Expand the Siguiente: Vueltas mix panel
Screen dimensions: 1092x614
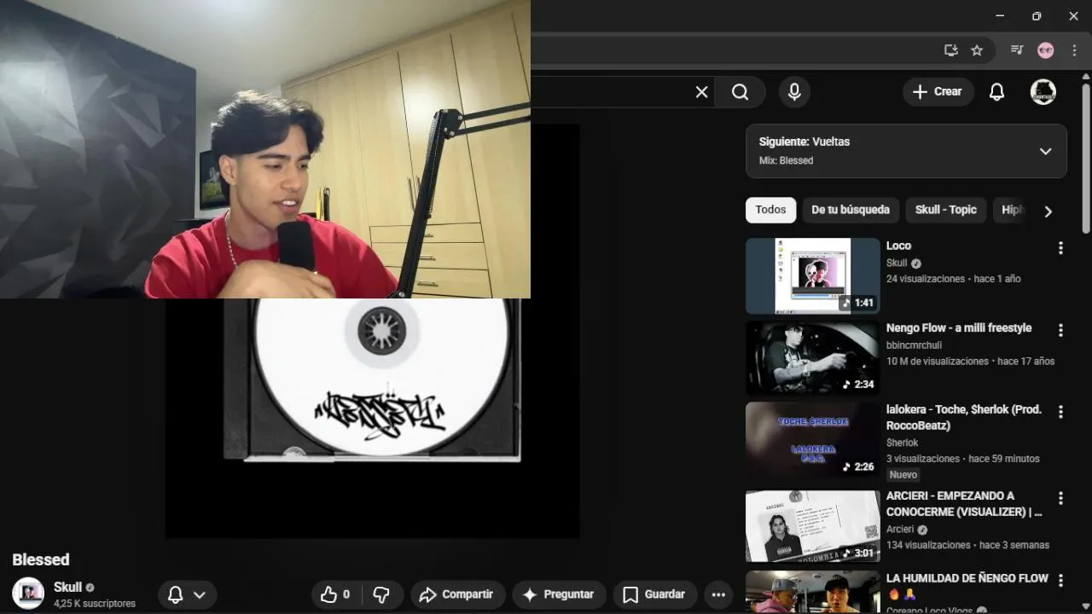tap(1045, 151)
